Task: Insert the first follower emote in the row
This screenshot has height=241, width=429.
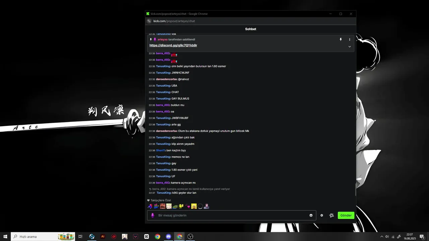Action: tap(150, 206)
